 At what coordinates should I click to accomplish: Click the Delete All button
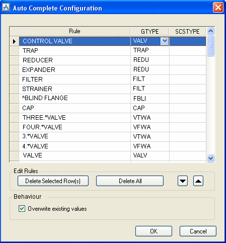130,181
